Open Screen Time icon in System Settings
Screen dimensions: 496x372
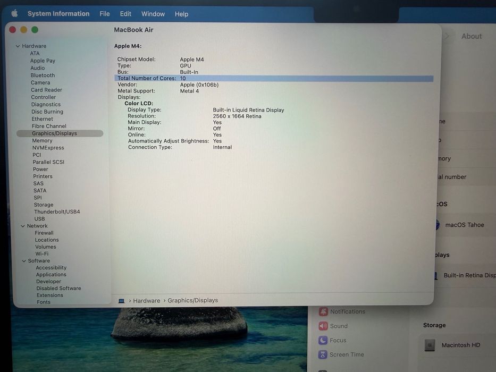(x=323, y=354)
